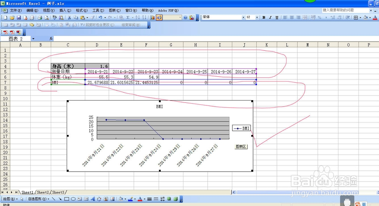Toggle Bold formatting
This screenshot has width=379, height=206.
(264, 17)
